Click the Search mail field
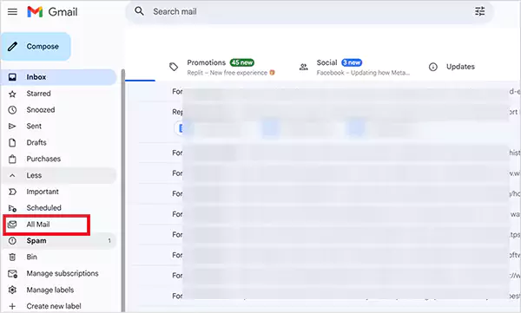This screenshot has width=521, height=313. (309, 11)
